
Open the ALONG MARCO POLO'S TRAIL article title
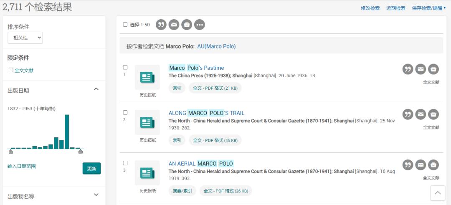tap(207, 113)
